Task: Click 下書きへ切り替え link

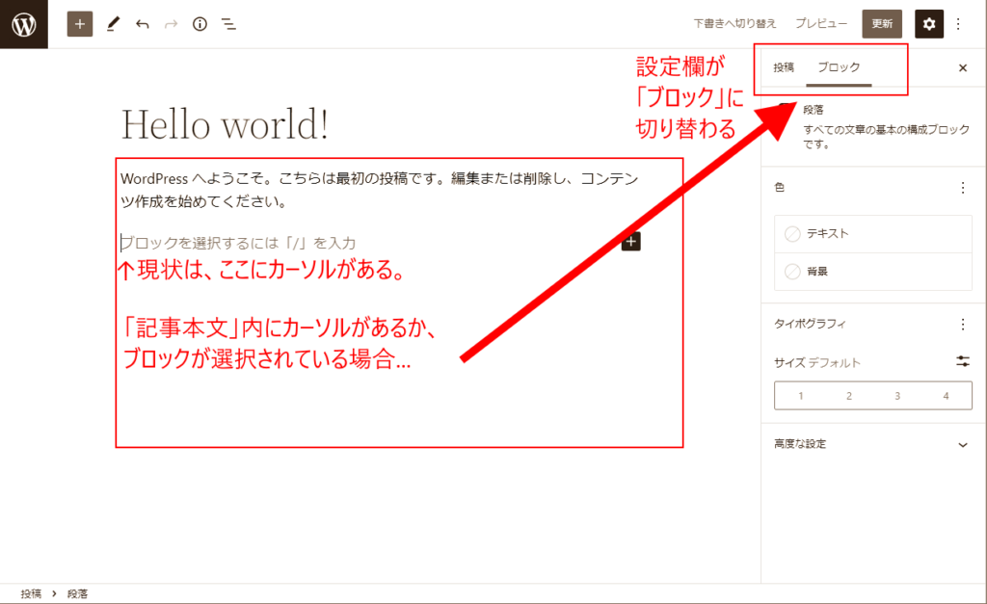Action: [736, 24]
